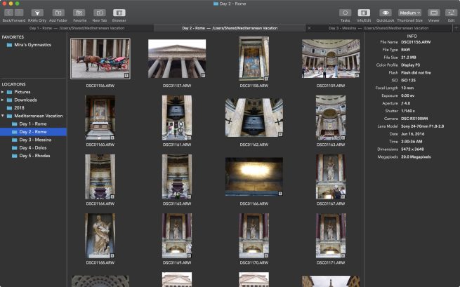Image resolution: width=460 pixels, height=287 pixels.
Task: Select thumbnail DSC01163.ARW
Action: click(331, 118)
